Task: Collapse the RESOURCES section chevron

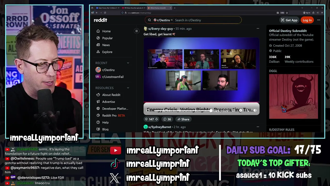Action: (x=128, y=88)
